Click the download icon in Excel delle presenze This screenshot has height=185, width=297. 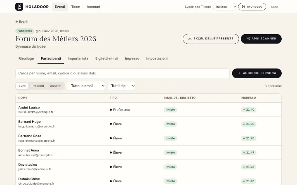190,39
